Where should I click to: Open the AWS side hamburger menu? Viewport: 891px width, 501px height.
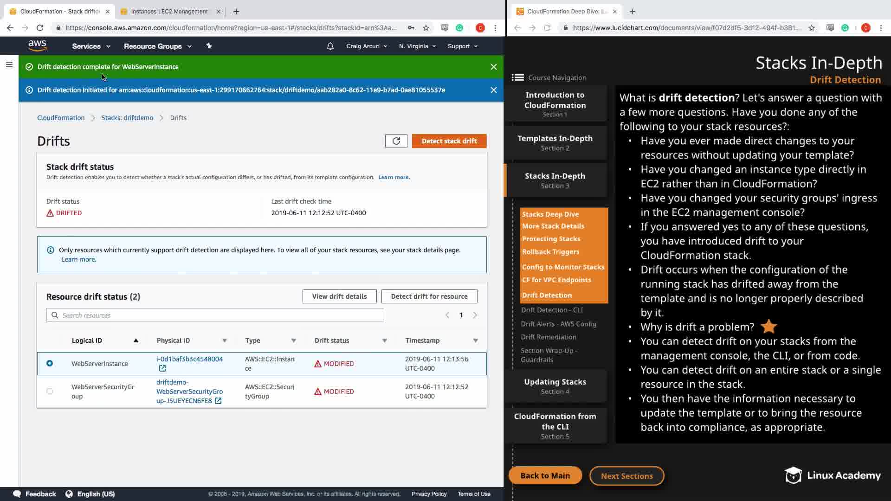pos(9,65)
